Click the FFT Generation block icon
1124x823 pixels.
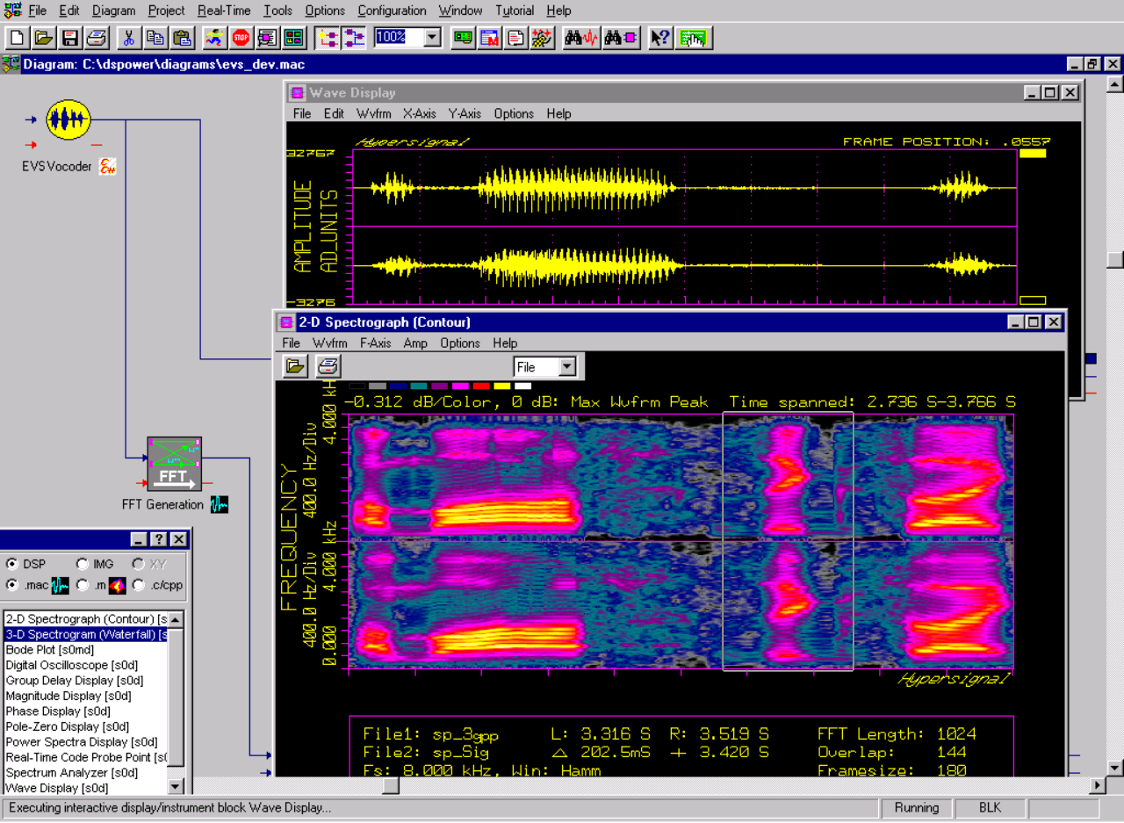click(x=174, y=463)
